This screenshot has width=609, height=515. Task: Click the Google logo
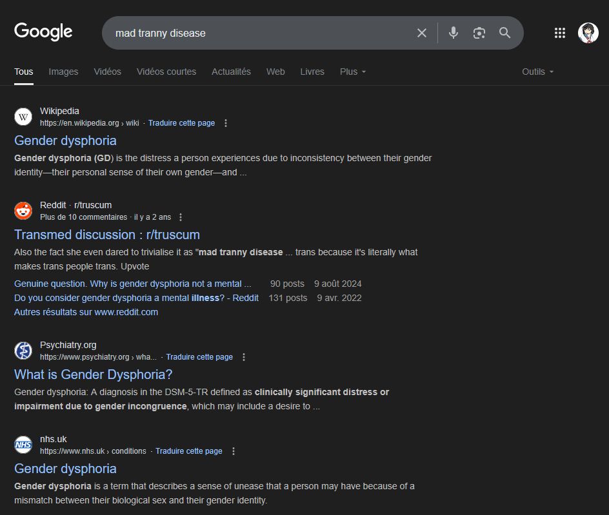pyautogui.click(x=43, y=32)
